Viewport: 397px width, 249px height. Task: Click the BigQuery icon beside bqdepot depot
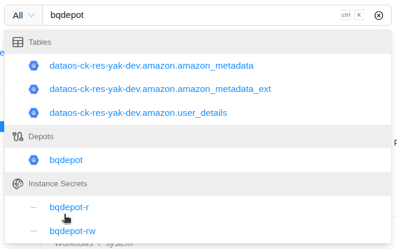click(x=34, y=160)
